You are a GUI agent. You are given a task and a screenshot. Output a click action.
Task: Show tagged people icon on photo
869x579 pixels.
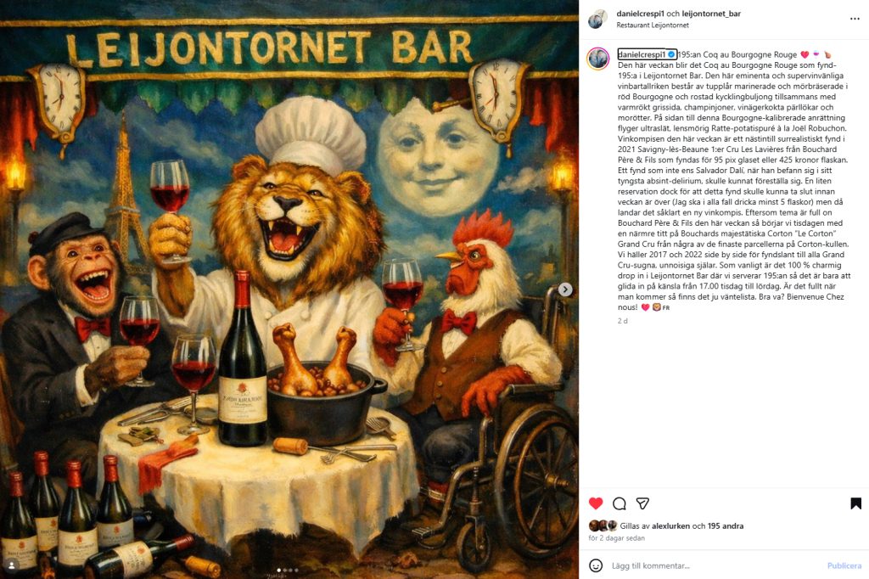point(11,565)
